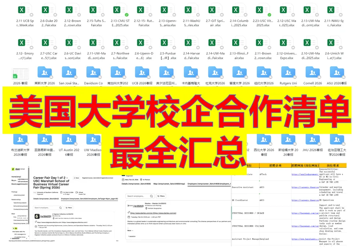Open Details tab on in-person fair page
This screenshot has height=248, width=355.
[x=136, y=184]
